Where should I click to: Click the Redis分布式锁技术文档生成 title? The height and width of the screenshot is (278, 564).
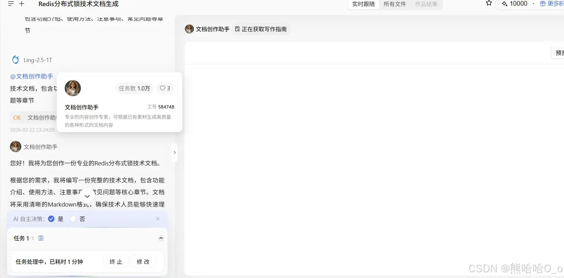click(79, 4)
